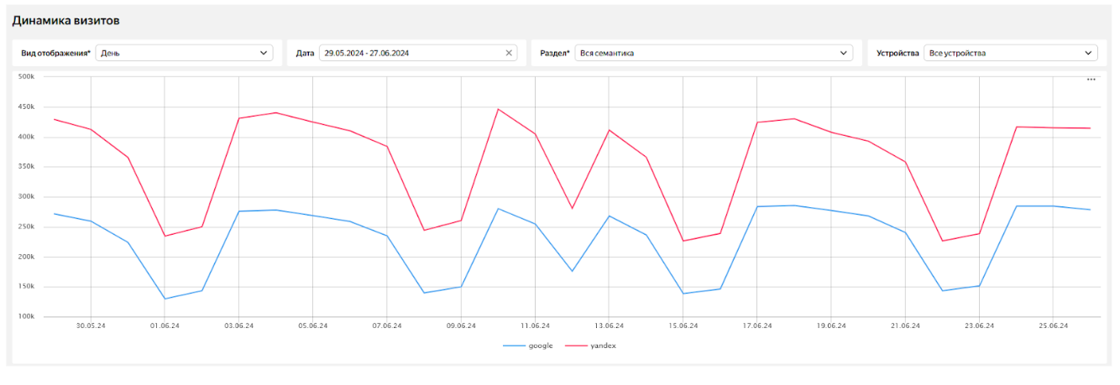Click the 500k y-axis label
This screenshot has width=1120, height=385.
(26, 76)
